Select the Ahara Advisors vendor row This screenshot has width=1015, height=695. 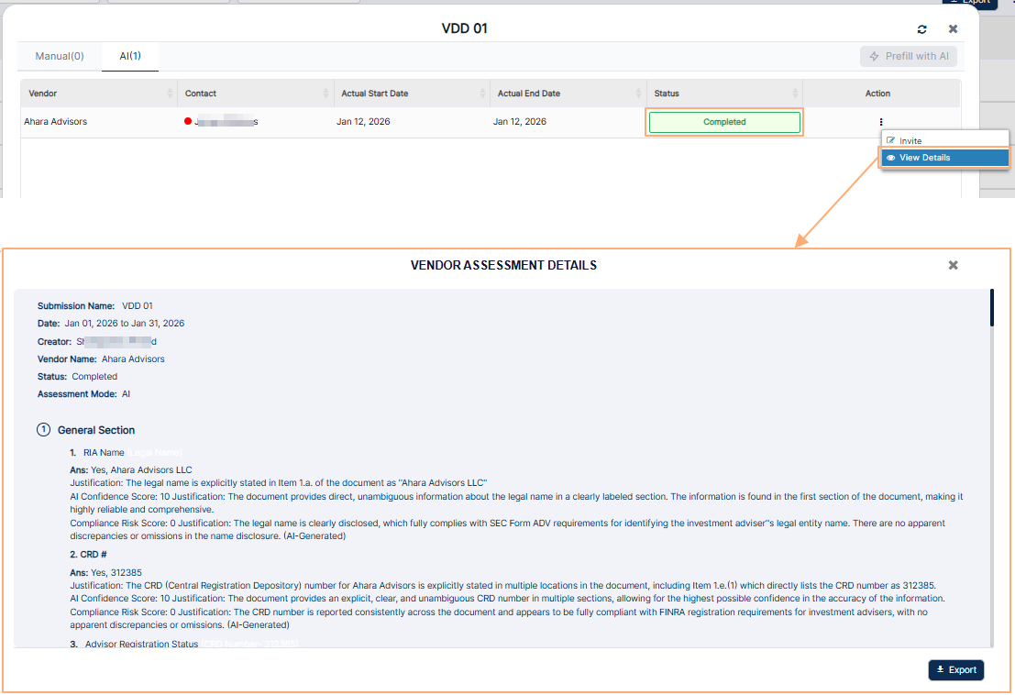coord(56,122)
